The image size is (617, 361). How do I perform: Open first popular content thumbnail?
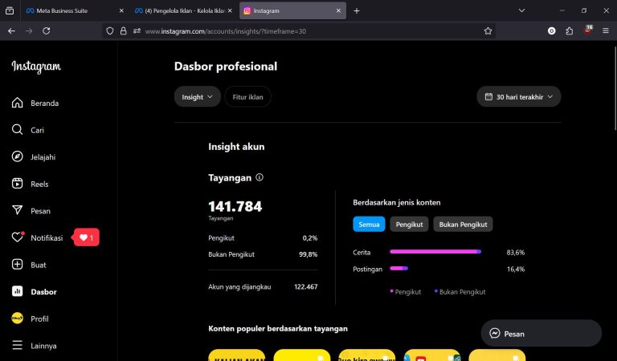click(236, 355)
